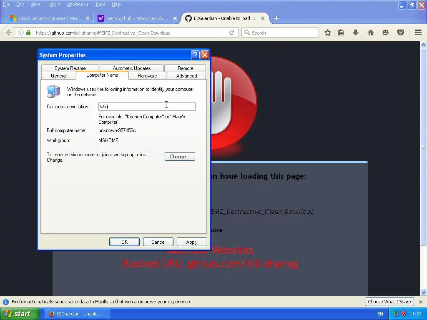
Task: Click the full computer name unknown-957d53c.
Action: coord(117,130)
